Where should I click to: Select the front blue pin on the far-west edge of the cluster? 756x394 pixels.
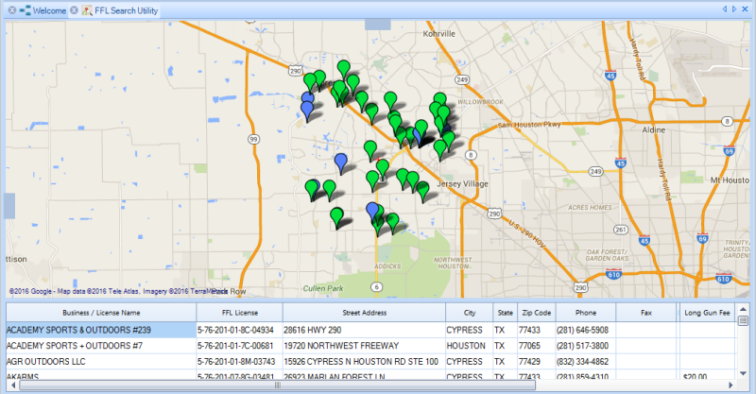click(x=307, y=111)
